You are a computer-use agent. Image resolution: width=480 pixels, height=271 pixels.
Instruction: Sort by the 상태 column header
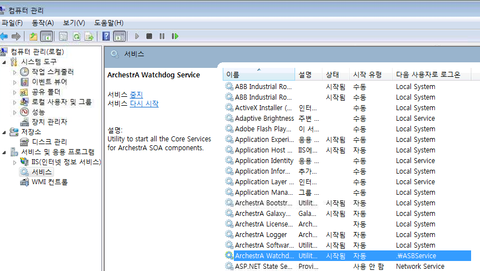point(336,75)
